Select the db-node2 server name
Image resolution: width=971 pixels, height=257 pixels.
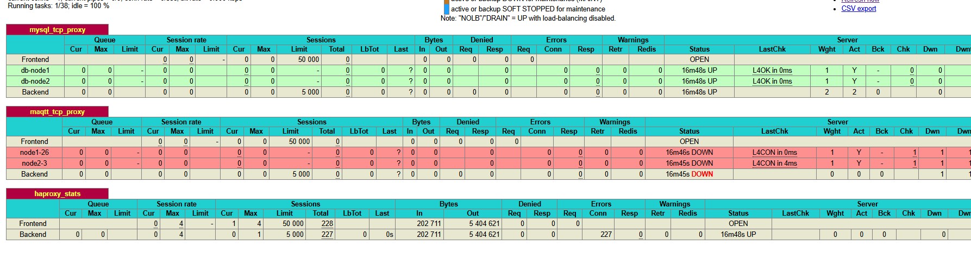pyautogui.click(x=35, y=82)
